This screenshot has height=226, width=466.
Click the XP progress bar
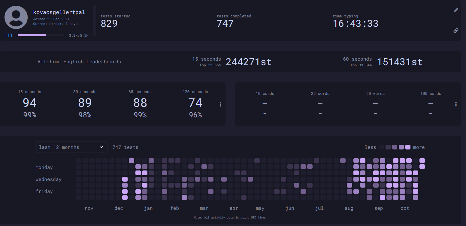click(41, 35)
